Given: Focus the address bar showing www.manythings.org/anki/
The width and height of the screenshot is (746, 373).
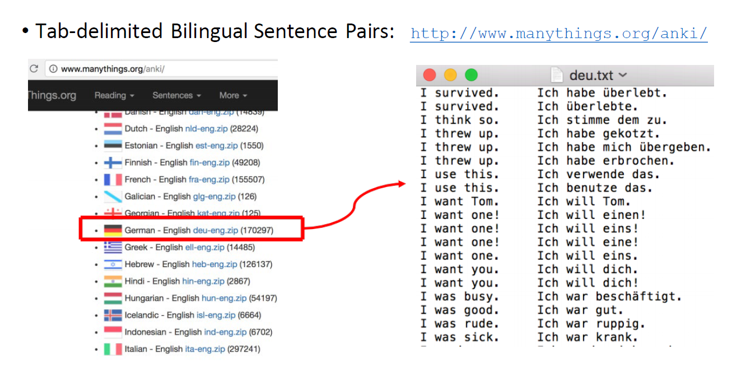Looking at the screenshot, I should [162, 69].
